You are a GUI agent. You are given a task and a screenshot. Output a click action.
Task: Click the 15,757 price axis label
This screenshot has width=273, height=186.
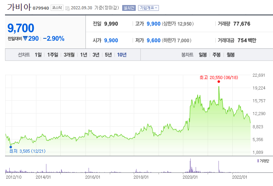pyautogui.click(x=259, y=101)
